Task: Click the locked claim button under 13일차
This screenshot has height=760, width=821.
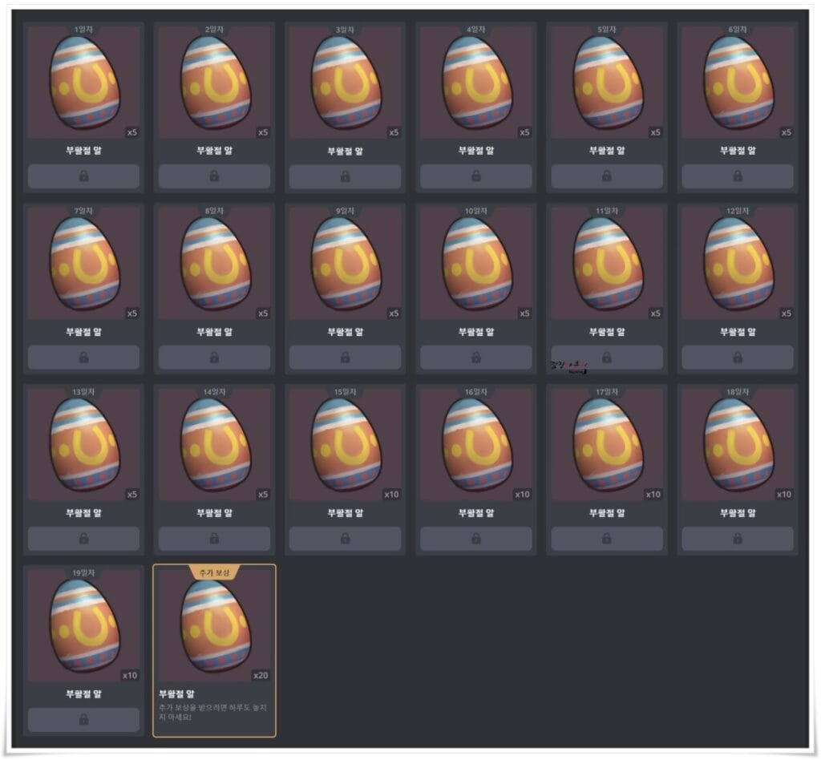Action: coord(83,539)
